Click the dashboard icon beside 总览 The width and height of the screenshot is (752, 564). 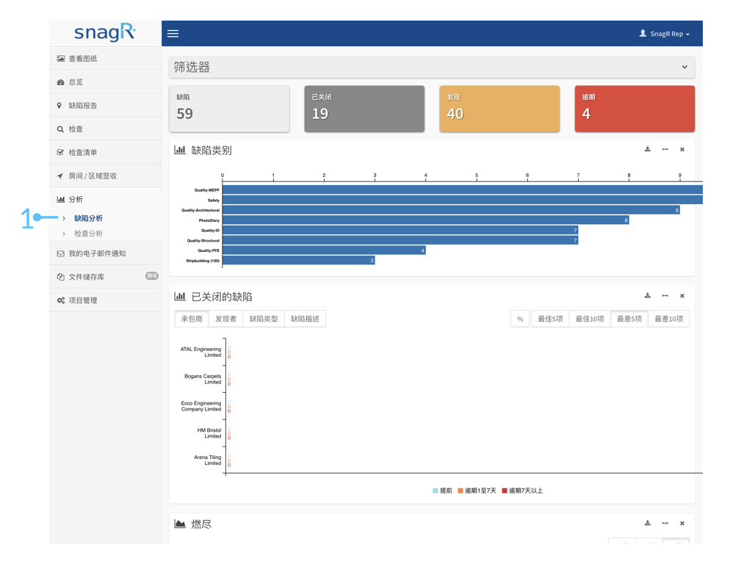tap(60, 82)
